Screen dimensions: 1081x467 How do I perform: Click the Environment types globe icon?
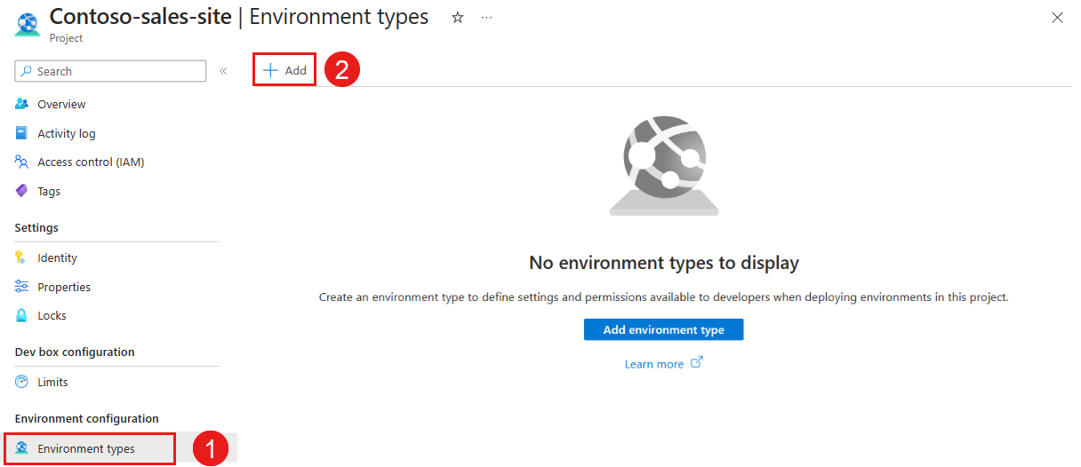(x=22, y=448)
